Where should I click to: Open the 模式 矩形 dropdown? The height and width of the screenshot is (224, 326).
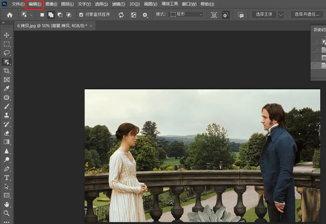186,15
